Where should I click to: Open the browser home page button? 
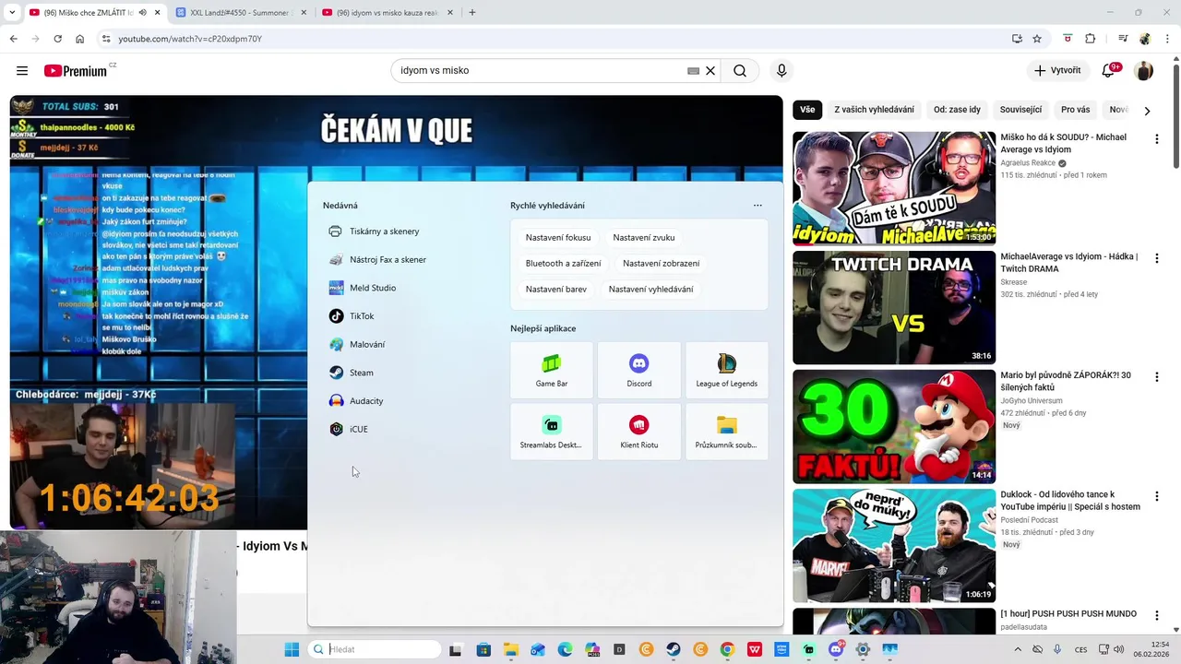point(80,39)
